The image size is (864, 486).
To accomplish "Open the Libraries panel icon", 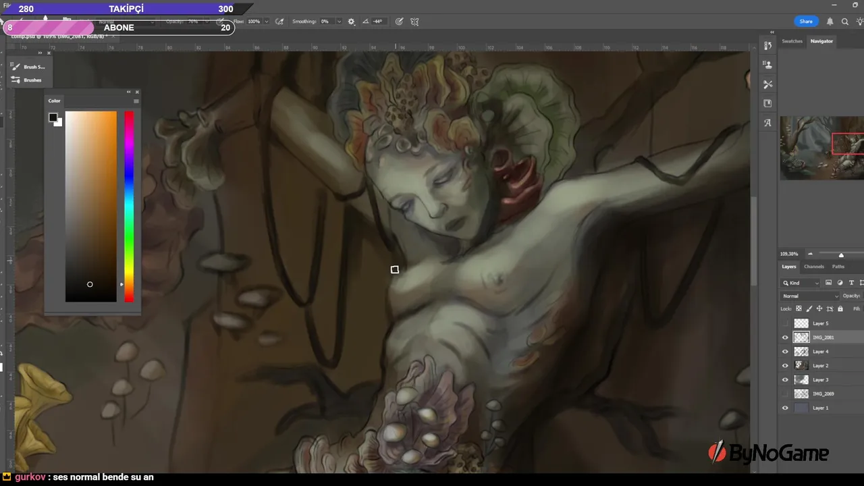I will (767, 103).
